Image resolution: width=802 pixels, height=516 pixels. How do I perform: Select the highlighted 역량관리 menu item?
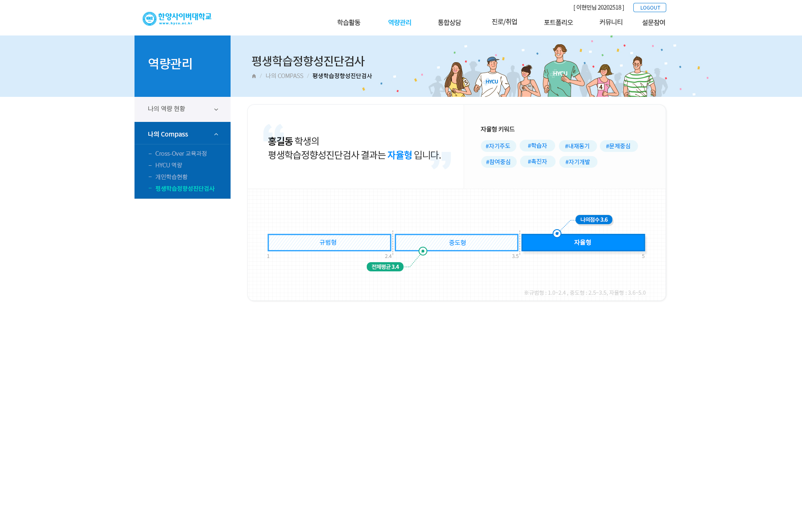click(x=399, y=23)
